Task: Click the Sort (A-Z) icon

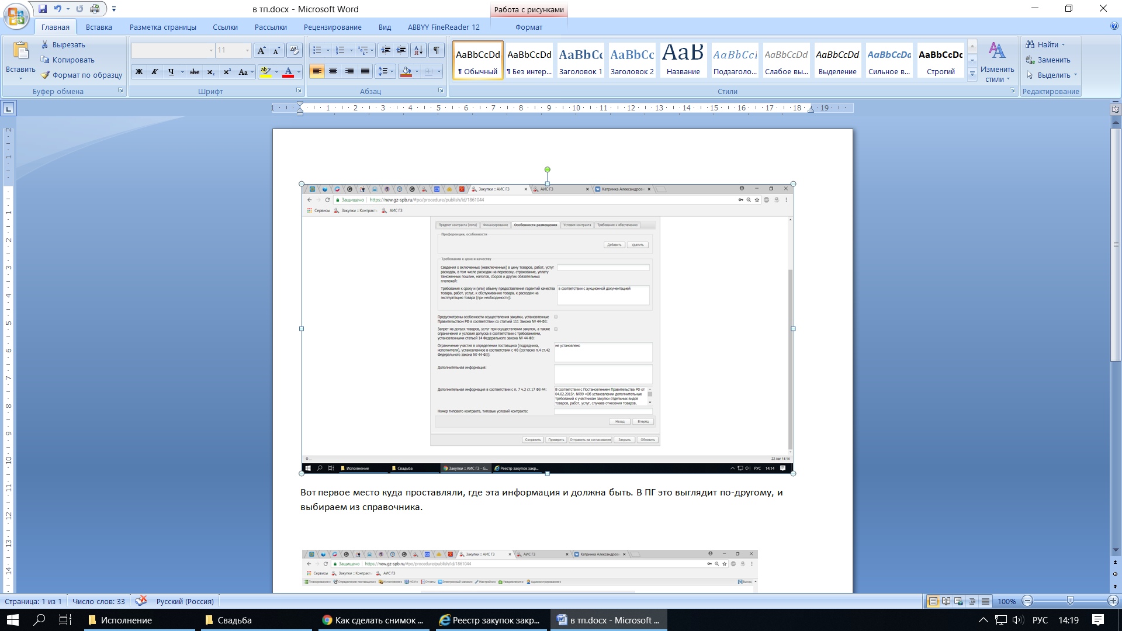Action: (x=418, y=50)
